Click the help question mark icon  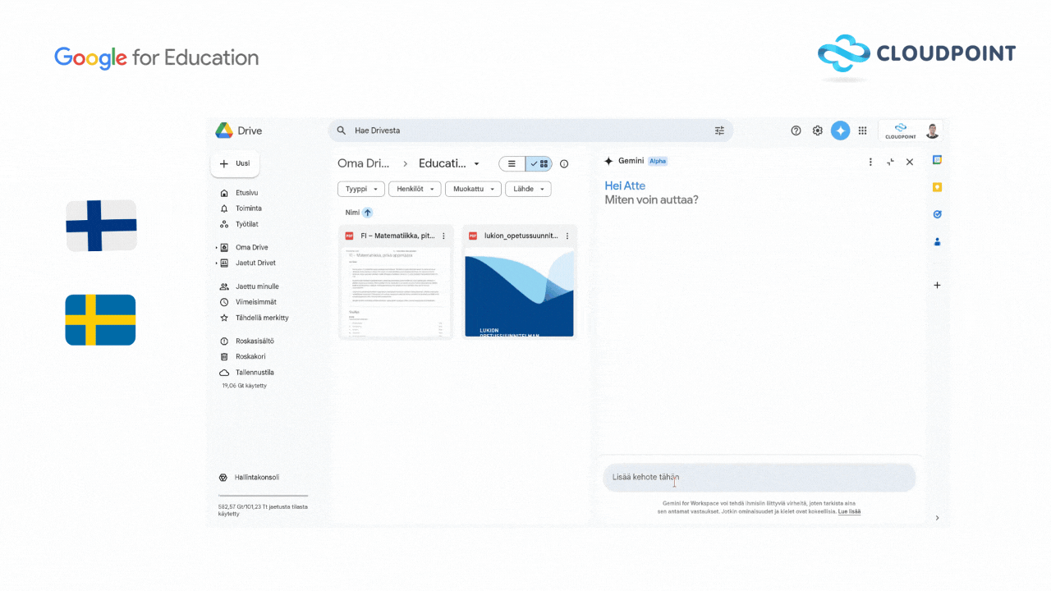pos(796,131)
